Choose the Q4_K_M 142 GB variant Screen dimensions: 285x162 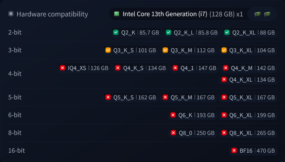pyautogui.click(x=249, y=68)
